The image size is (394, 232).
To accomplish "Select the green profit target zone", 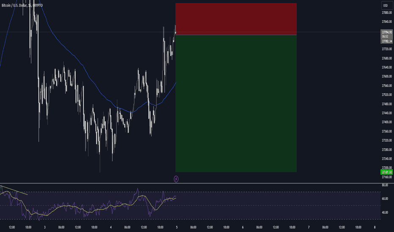I will point(236,104).
